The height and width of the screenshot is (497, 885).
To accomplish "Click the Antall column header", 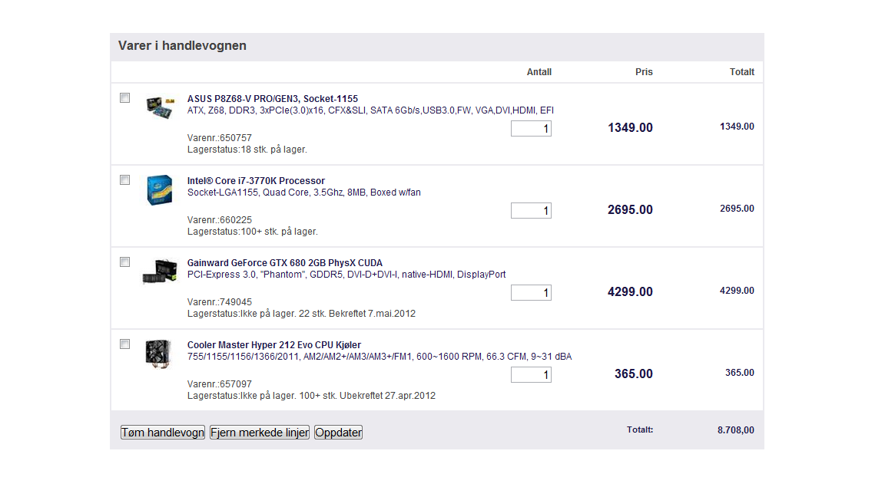I will click(539, 72).
